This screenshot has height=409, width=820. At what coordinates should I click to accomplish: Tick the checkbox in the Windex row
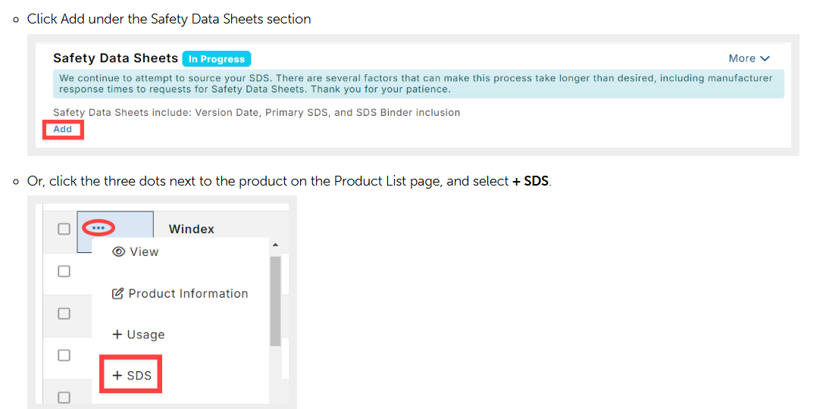pyautogui.click(x=64, y=229)
